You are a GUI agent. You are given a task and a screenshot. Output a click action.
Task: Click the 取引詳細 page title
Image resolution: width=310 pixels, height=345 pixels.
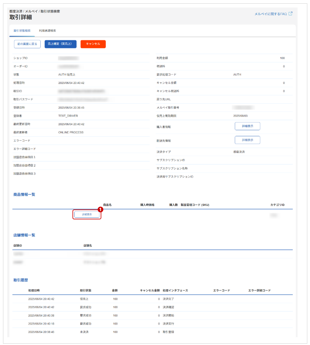click(x=21, y=17)
